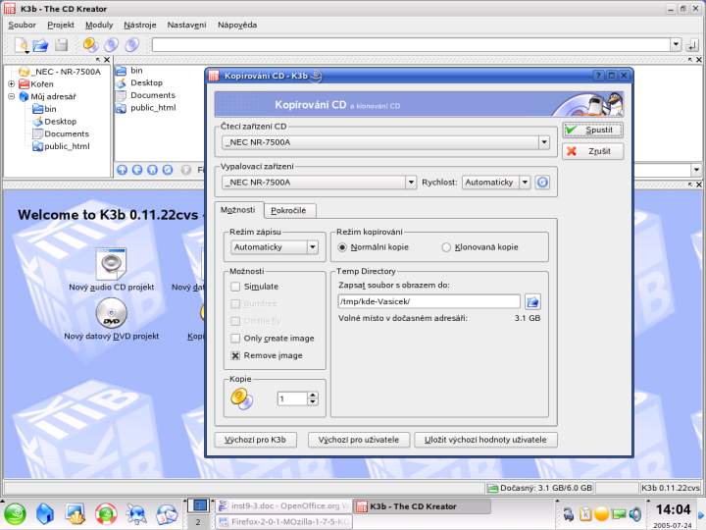
Task: Click the second blue navigation arrow in file panel
Action: click(x=137, y=170)
